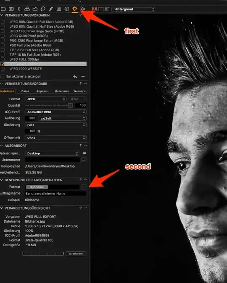
Task: Collapse the AUSGABEORT panel section
Action: coord(2,145)
